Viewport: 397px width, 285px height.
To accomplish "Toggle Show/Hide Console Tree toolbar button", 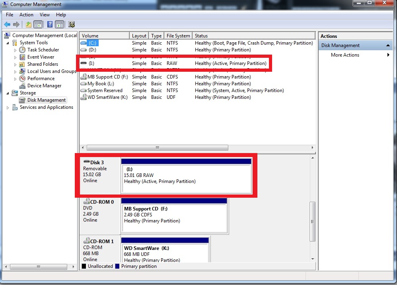I will pyautogui.click(x=38, y=24).
